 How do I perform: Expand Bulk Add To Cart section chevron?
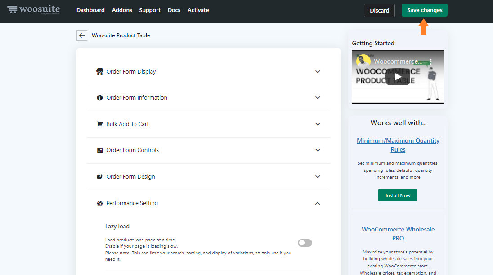318,124
